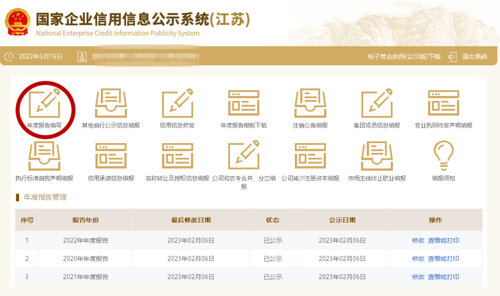Image resolution: width=500 pixels, height=296 pixels.
Task: Click the 年度报告管理 section heading
Action: (45, 197)
